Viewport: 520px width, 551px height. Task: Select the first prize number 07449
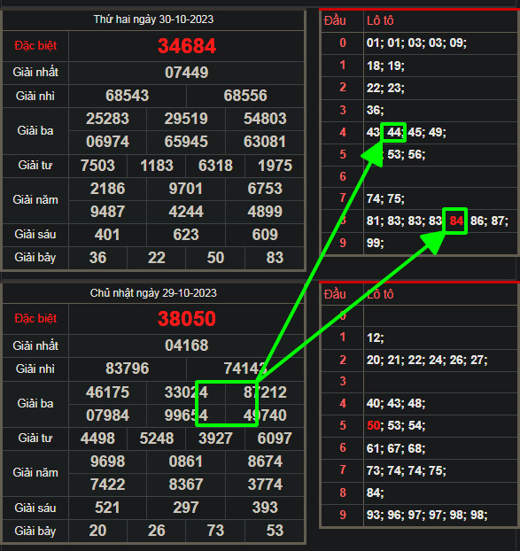pos(187,73)
